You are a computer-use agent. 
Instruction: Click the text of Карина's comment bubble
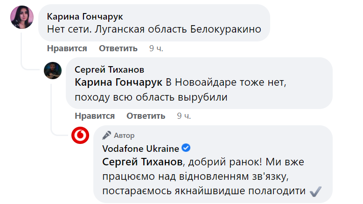154,30
